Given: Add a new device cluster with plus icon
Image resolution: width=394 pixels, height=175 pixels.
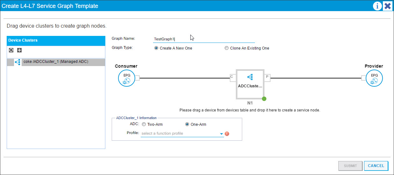Looking at the screenshot, I should (x=19, y=50).
